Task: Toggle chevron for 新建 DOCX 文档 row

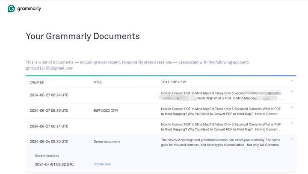Action: pyautogui.click(x=292, y=107)
